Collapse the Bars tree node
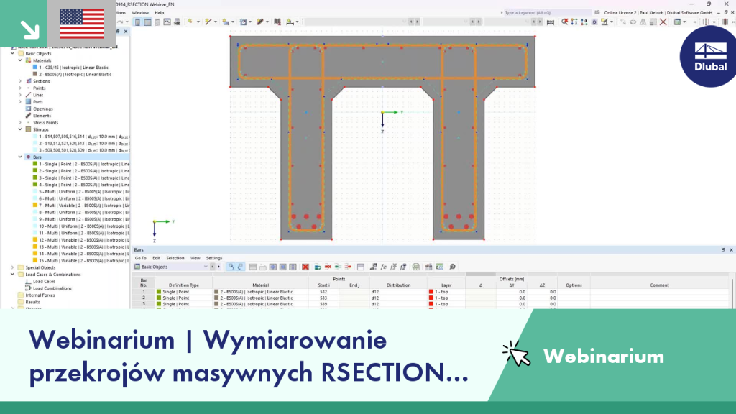Viewport: 736px width, 414px height. tap(20, 157)
